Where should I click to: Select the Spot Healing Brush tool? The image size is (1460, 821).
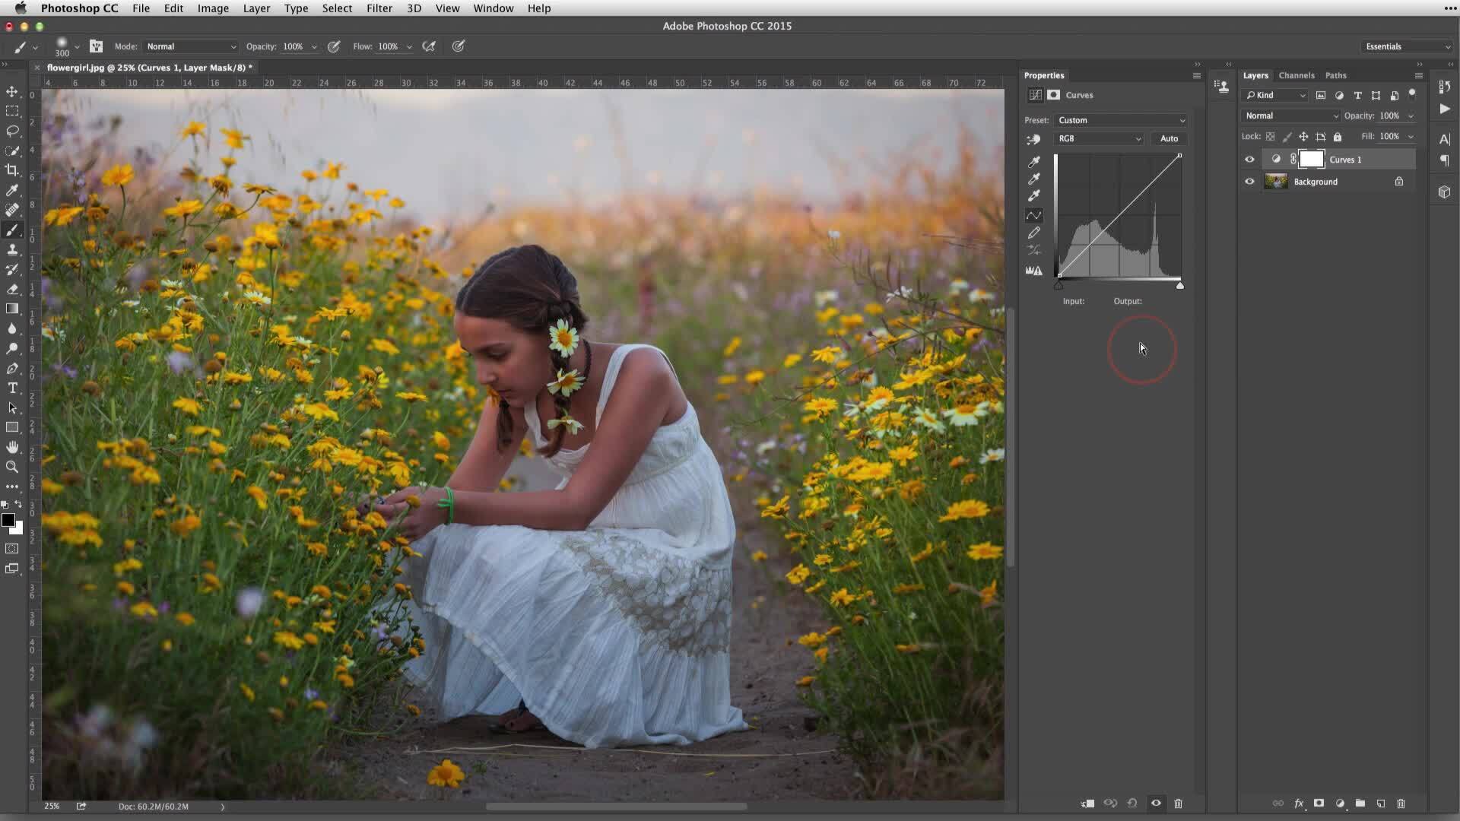(12, 210)
